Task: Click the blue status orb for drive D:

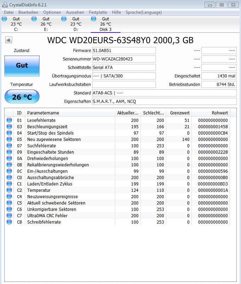Action: [64, 19]
